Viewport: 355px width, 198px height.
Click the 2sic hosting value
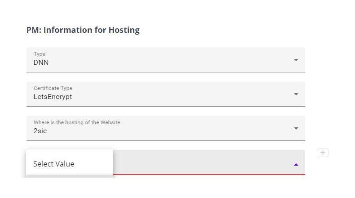point(40,131)
